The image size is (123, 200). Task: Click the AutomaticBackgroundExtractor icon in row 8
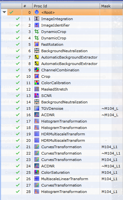tap(37, 64)
